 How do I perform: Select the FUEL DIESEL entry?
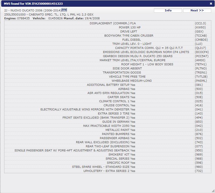point(131,40)
